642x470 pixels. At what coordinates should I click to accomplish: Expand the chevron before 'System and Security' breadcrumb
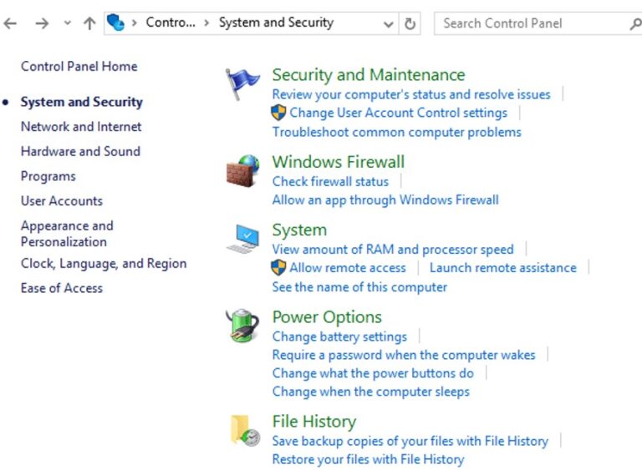point(206,23)
